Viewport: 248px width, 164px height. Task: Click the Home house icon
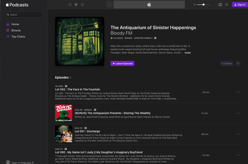click(x=8, y=24)
